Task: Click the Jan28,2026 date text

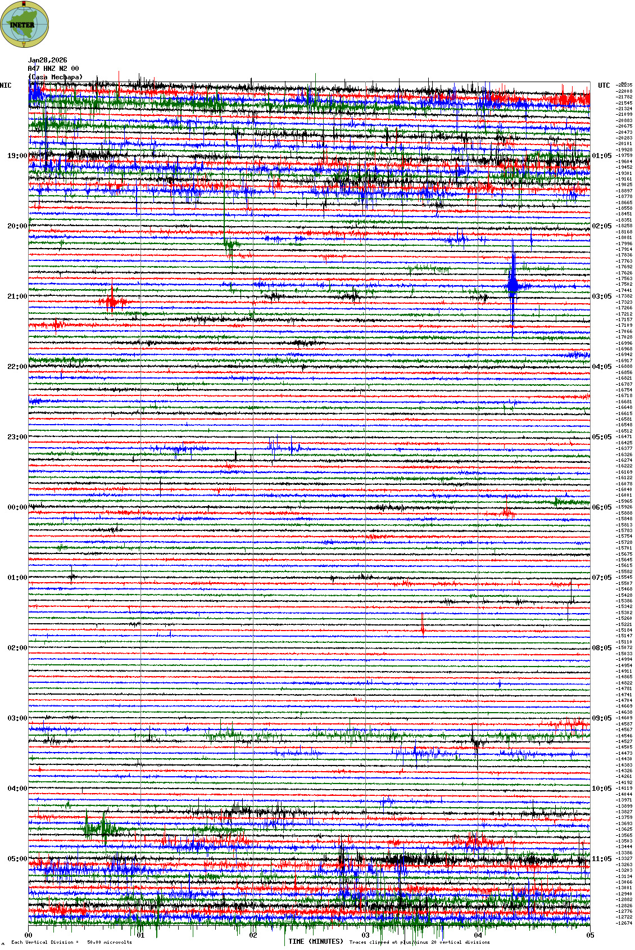Action: tap(47, 60)
